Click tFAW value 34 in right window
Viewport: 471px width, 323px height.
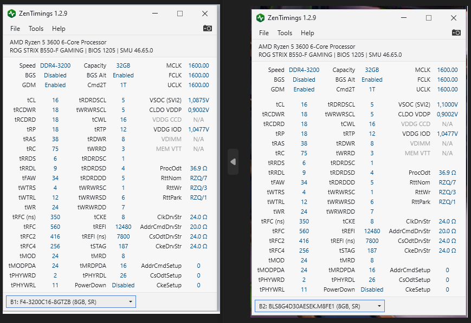(x=304, y=182)
